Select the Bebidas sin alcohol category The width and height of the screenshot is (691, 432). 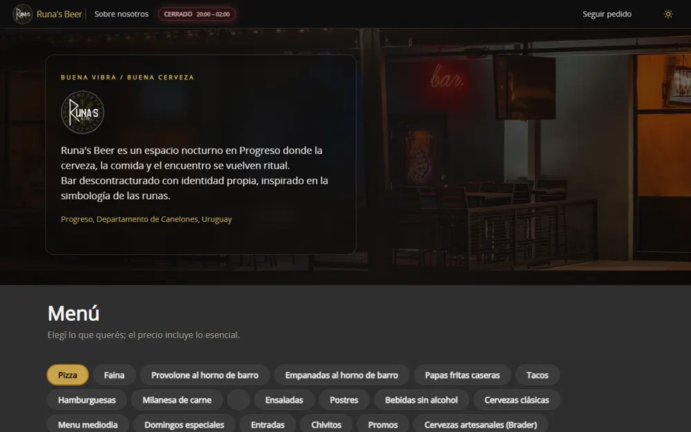[x=422, y=400]
